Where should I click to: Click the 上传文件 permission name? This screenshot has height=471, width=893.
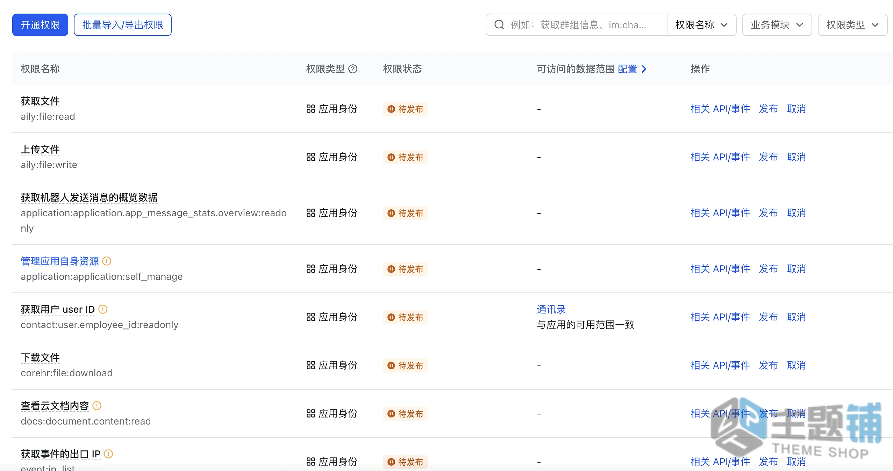pyautogui.click(x=40, y=149)
